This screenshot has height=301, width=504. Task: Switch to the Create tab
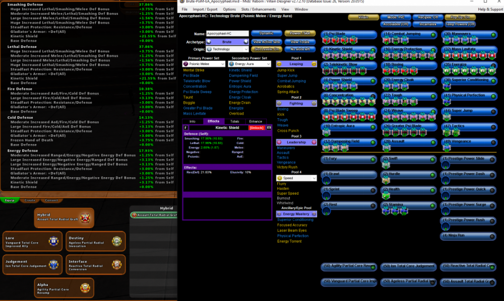click(x=30, y=200)
